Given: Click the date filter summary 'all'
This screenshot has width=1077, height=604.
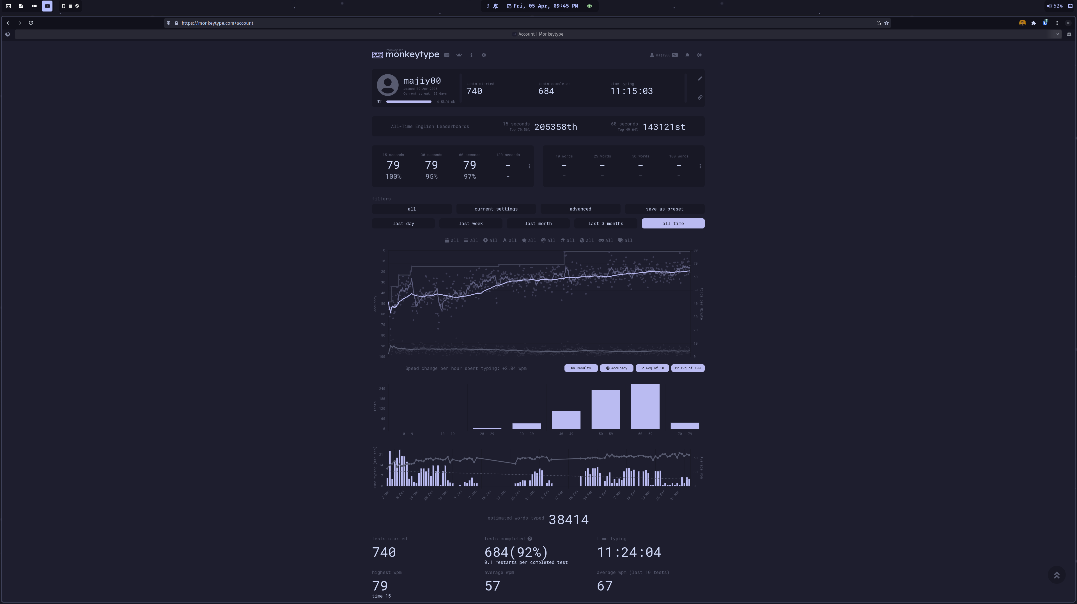Looking at the screenshot, I should (x=452, y=241).
